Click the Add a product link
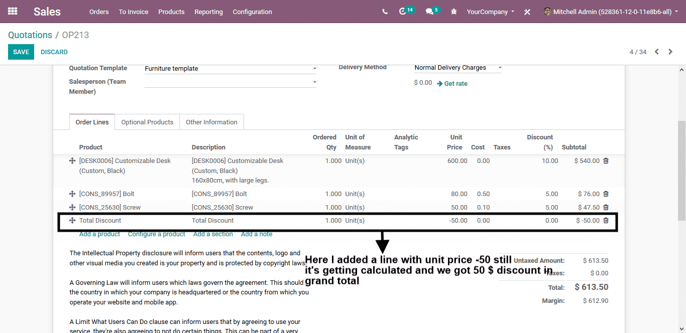Screen dimensions: 686x333 pos(99,234)
